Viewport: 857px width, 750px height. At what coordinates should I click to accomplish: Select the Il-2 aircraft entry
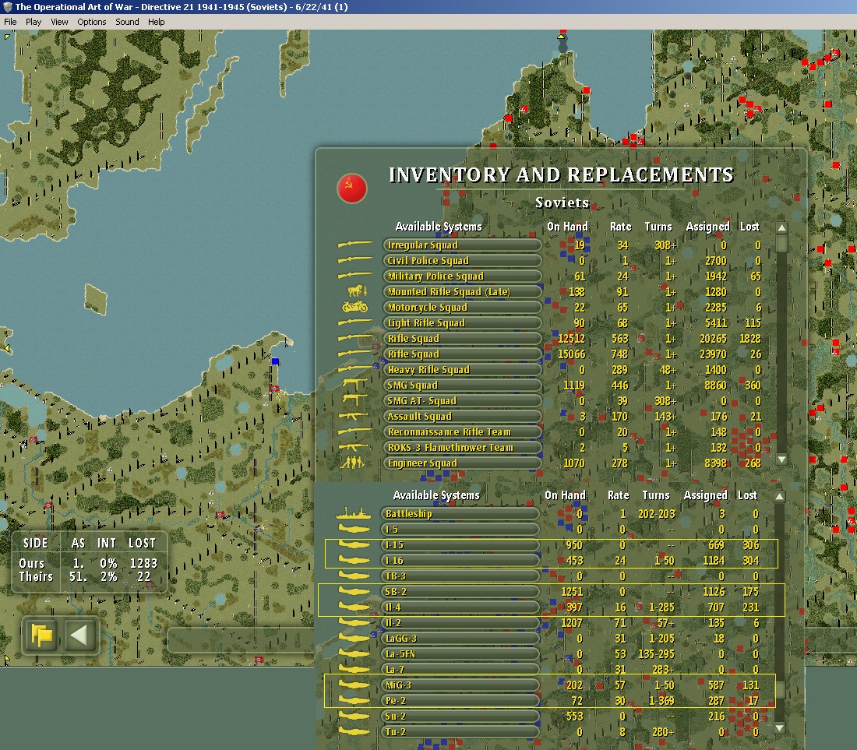click(x=460, y=623)
